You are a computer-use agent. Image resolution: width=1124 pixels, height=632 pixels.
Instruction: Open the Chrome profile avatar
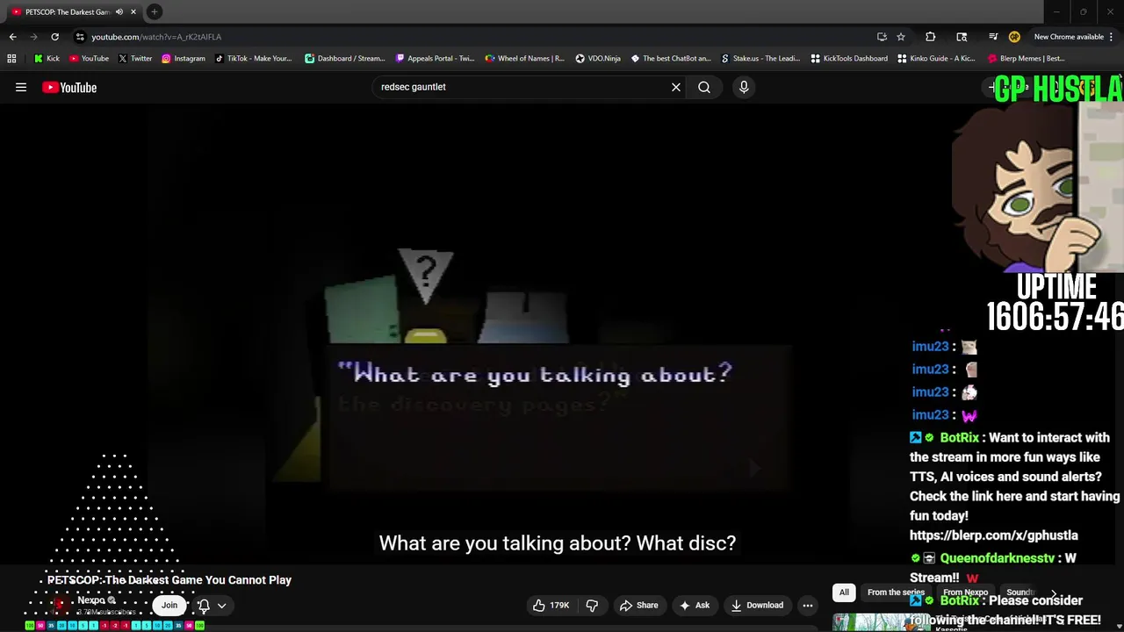pos(1014,37)
